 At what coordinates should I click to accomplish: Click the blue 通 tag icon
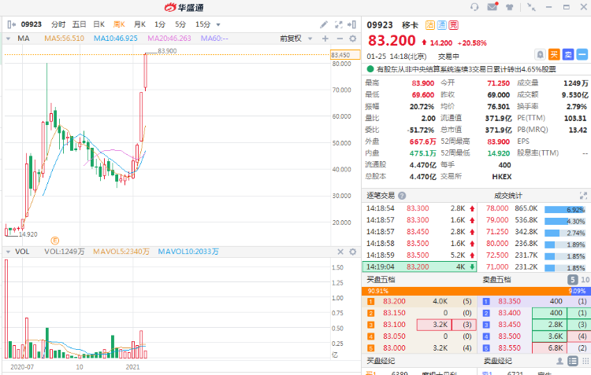(442, 25)
